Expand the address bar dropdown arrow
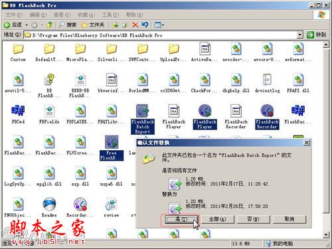332x249 pixels. (x=299, y=35)
